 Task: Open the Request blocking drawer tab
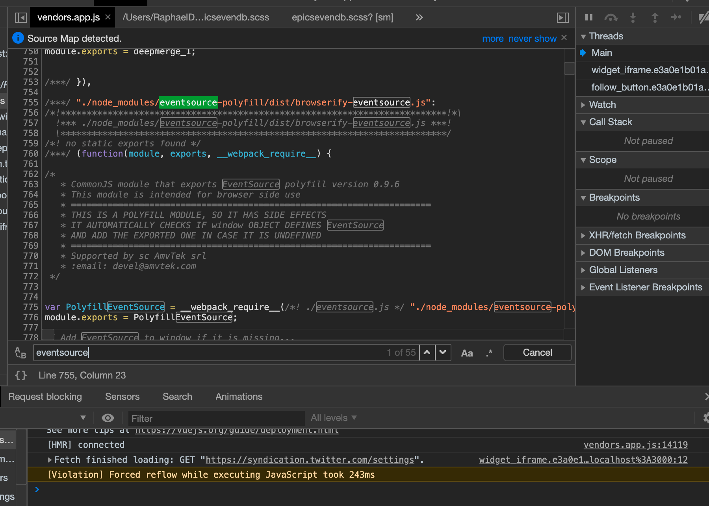tap(45, 397)
